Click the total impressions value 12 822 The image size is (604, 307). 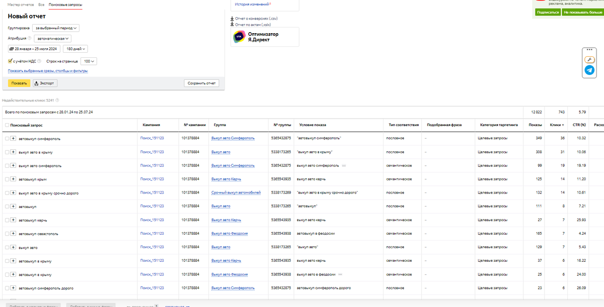pyautogui.click(x=537, y=112)
